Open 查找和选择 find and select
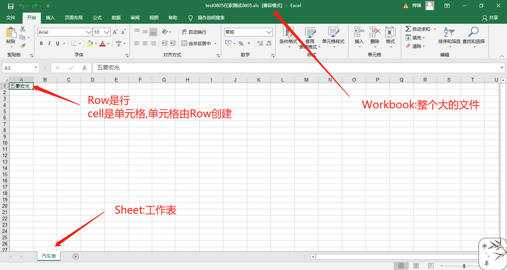Viewport: 507px width, 270px height. (x=474, y=37)
